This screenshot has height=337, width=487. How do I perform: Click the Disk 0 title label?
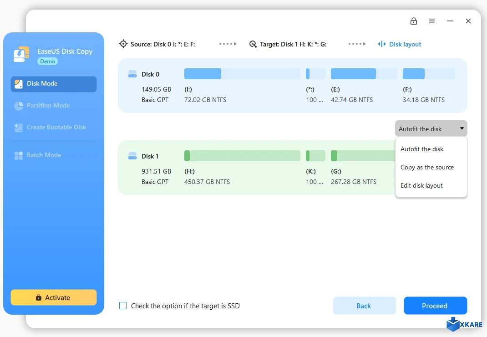[x=150, y=74]
